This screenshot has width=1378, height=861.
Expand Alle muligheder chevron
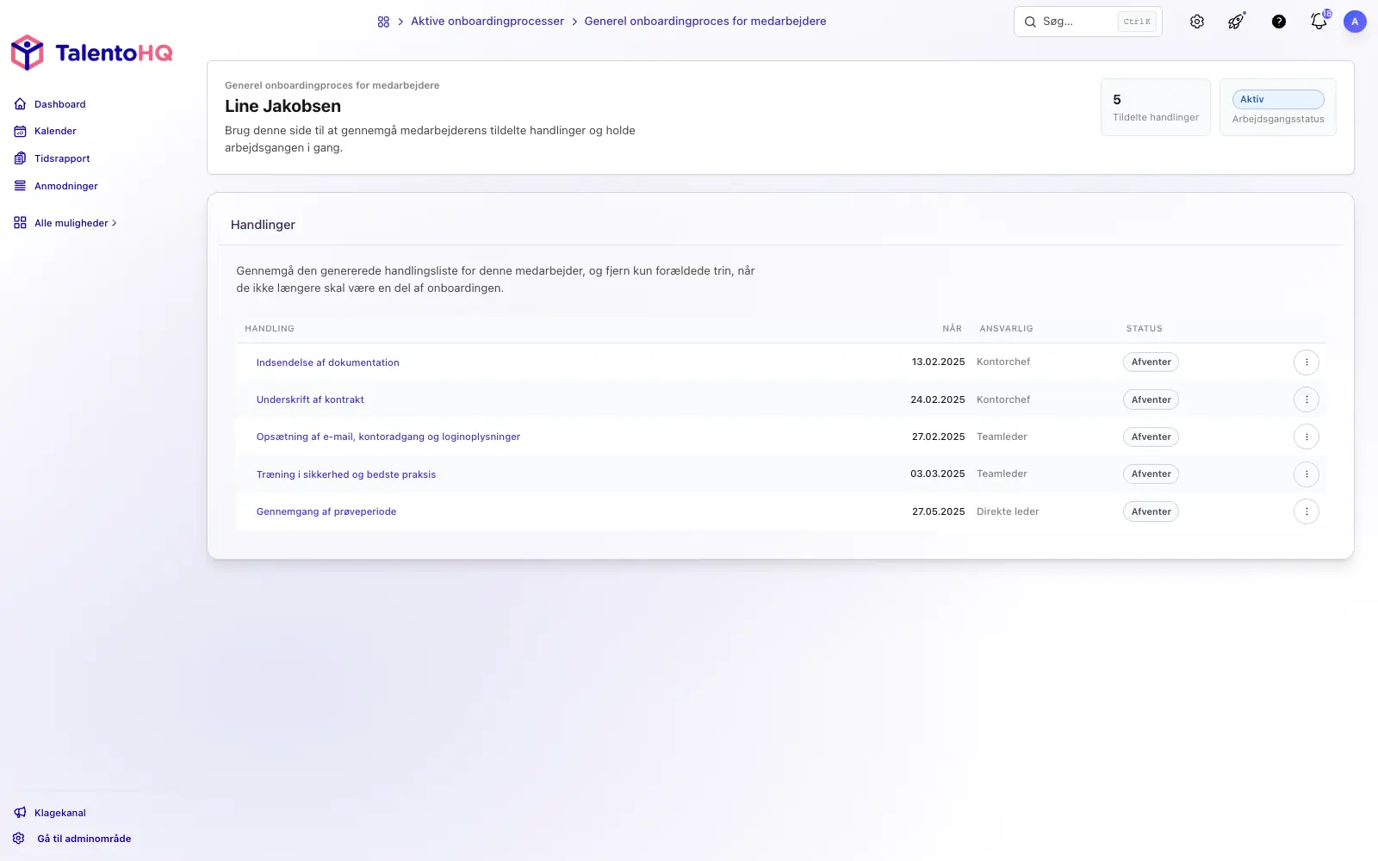coord(115,223)
